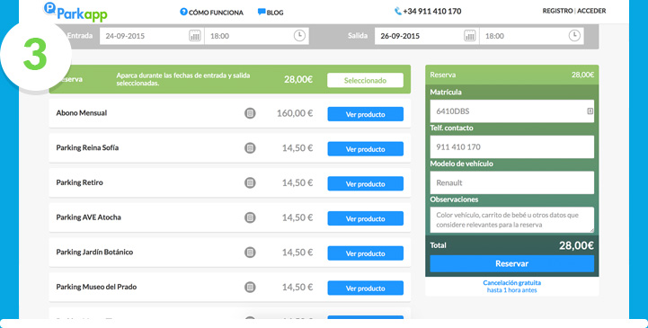Viewport: 648px width, 328px height.
Task: Click the Modelo de vehículo field
Action: coord(511,182)
